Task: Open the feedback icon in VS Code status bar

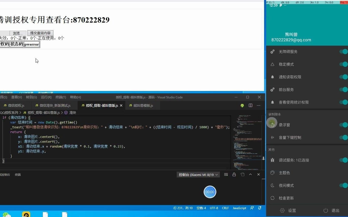Action: 252,208
